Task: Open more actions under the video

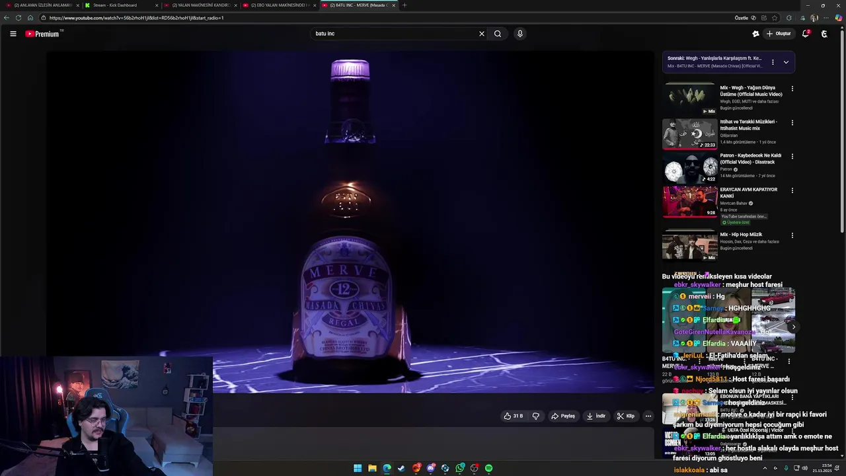Action: [648, 416]
